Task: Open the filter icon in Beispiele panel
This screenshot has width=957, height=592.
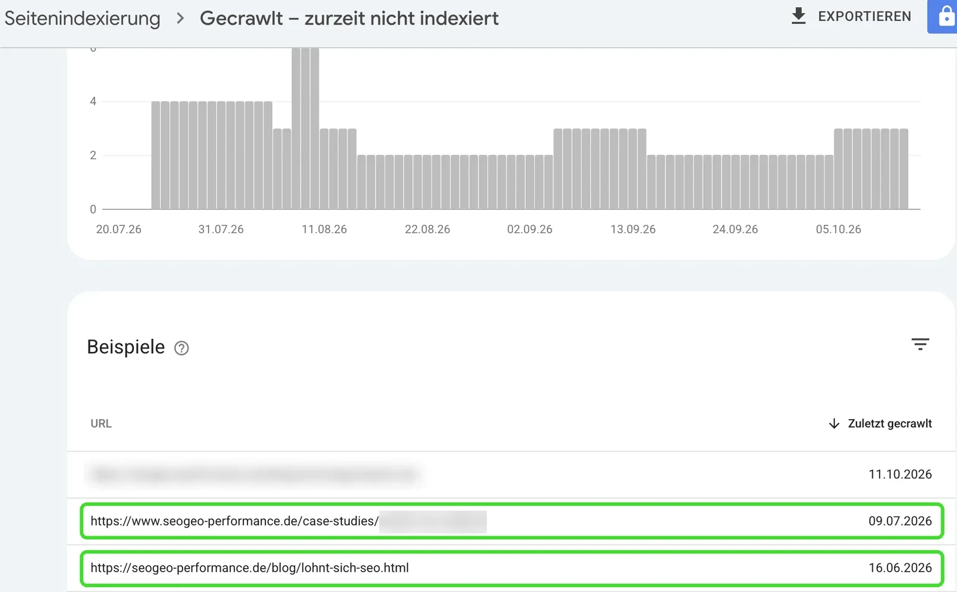Action: [x=920, y=344]
